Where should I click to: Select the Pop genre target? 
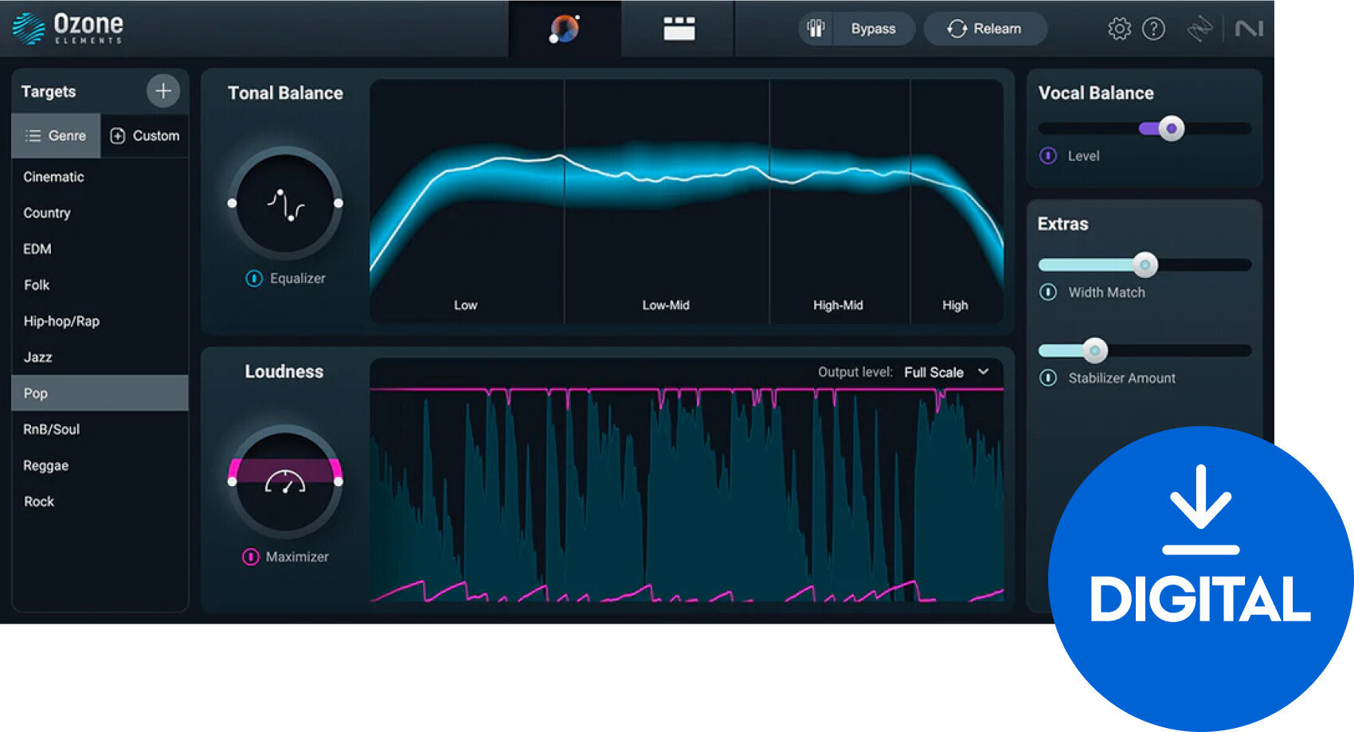coord(37,393)
